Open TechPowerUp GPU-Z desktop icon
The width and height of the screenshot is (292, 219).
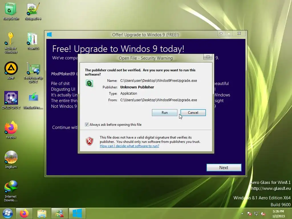click(33, 72)
